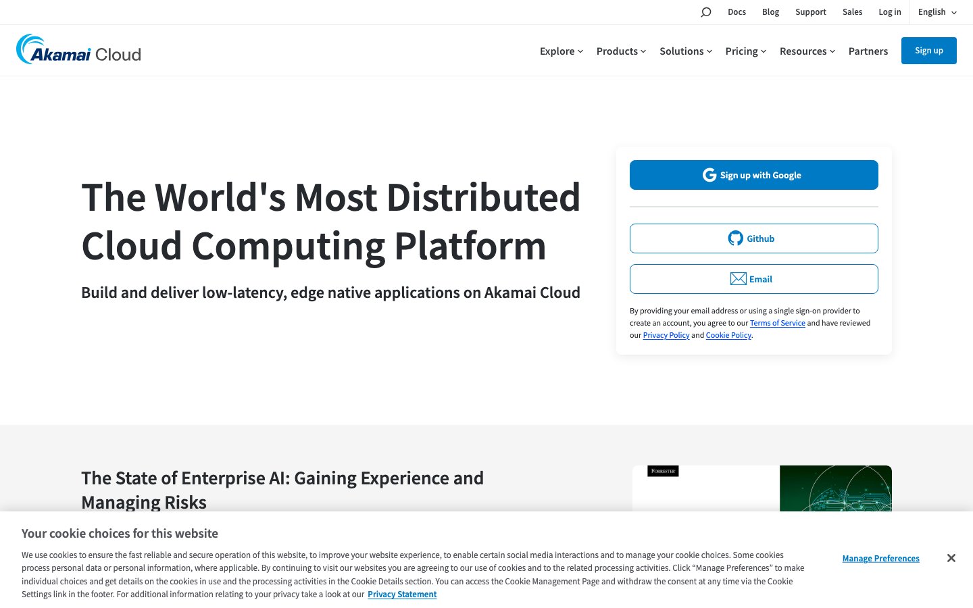Image resolution: width=973 pixels, height=608 pixels.
Task: Click Log in at the top
Action: pyautogui.click(x=889, y=12)
